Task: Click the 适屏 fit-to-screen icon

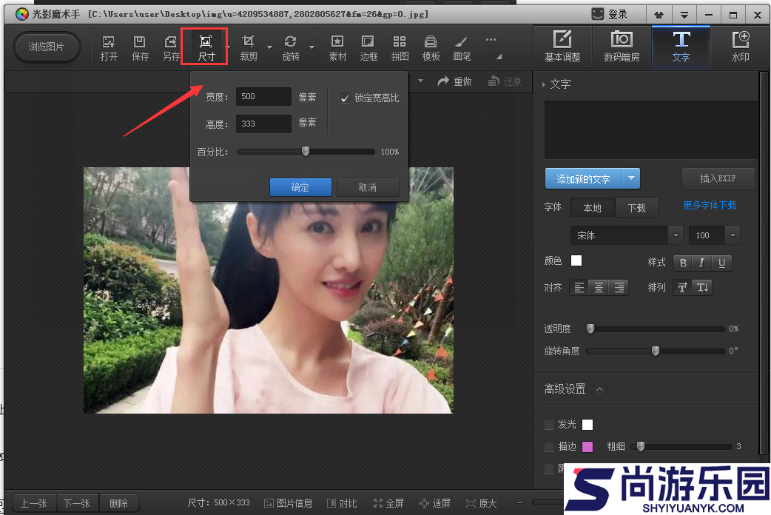Action: click(434, 503)
